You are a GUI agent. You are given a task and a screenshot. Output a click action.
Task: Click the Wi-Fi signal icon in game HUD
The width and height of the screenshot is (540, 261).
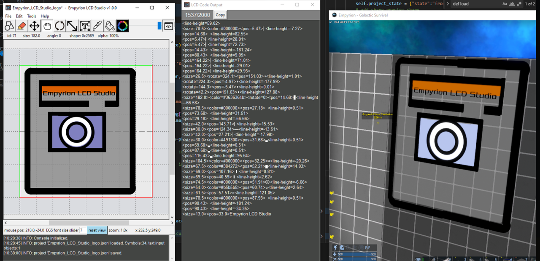point(418,259)
